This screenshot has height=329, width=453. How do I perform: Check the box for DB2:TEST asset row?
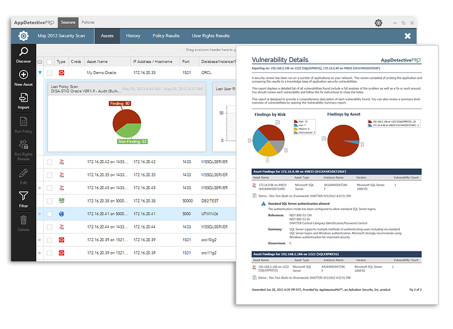(50, 201)
